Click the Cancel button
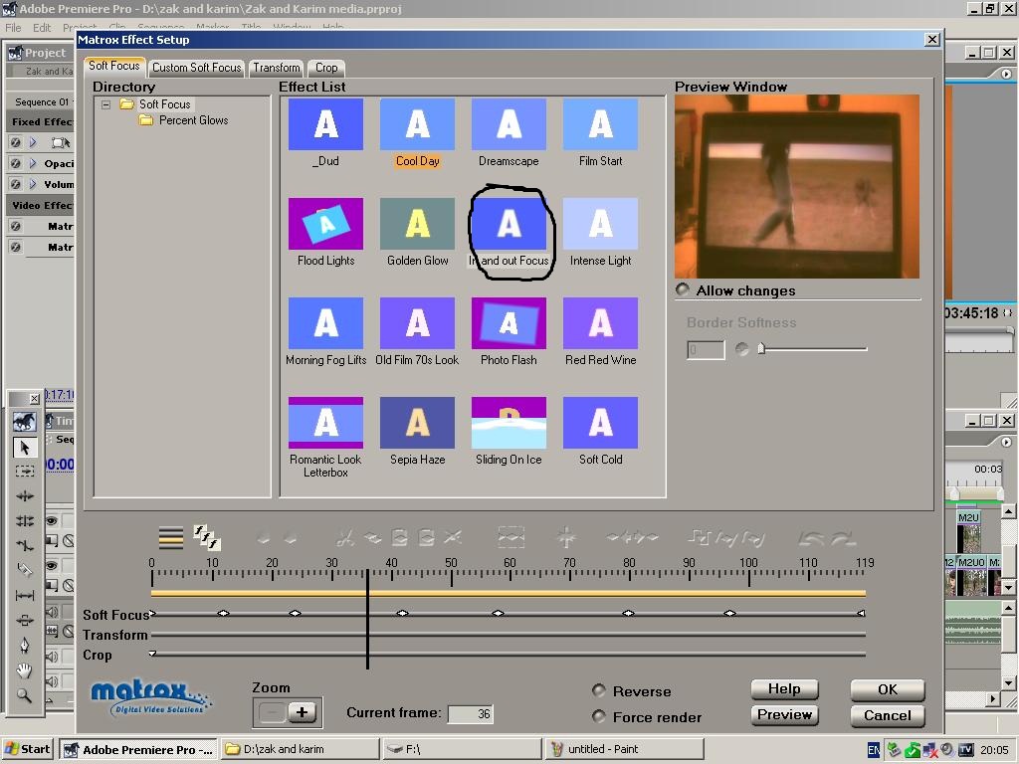Screen dimensions: 1019x764 [x=887, y=716]
